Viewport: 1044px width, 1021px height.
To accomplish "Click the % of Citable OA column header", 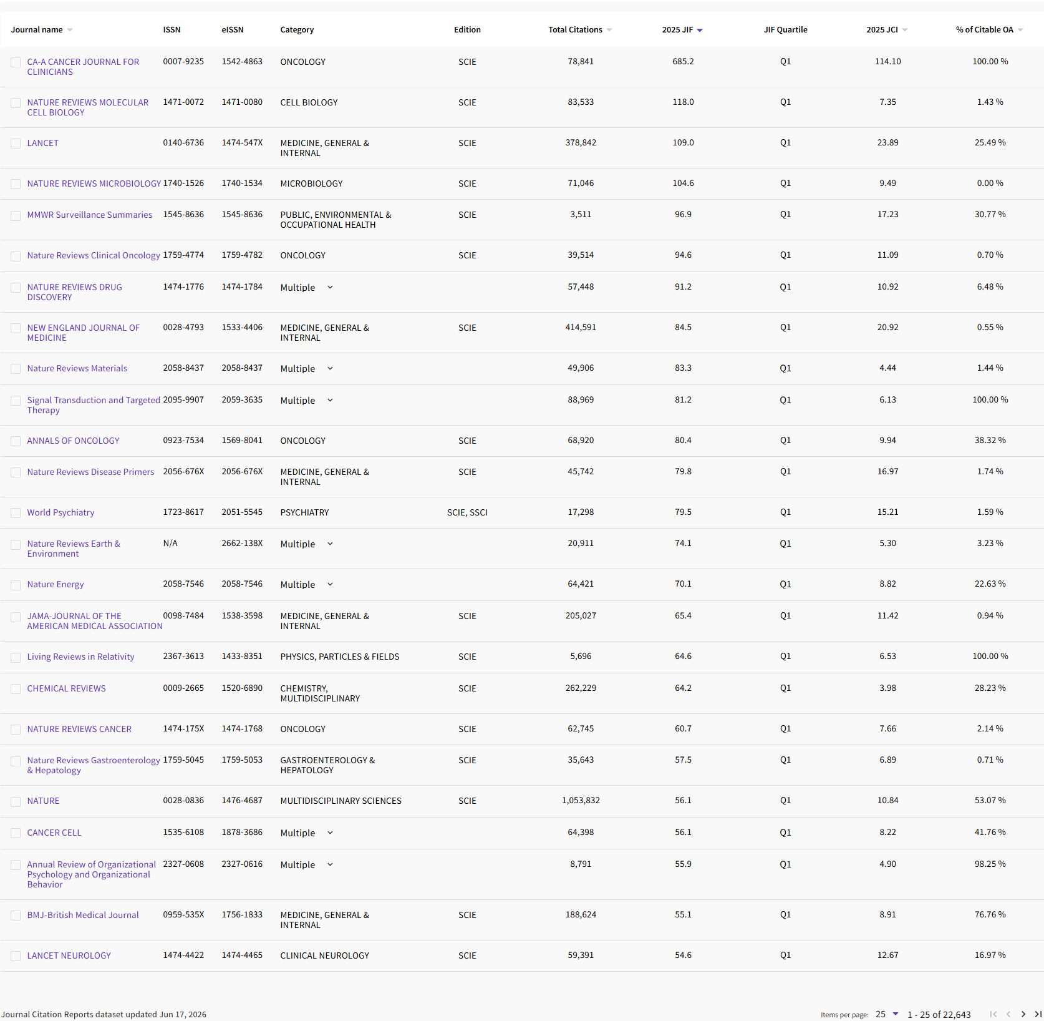I will 984,30.
